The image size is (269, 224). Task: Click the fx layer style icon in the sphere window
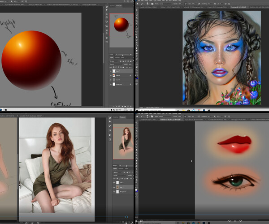coord(117,107)
